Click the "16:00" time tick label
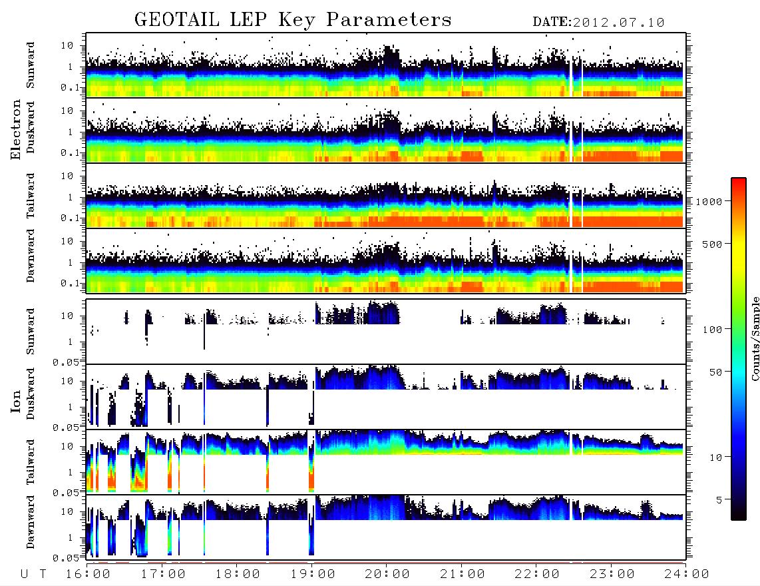 pyautogui.click(x=89, y=574)
